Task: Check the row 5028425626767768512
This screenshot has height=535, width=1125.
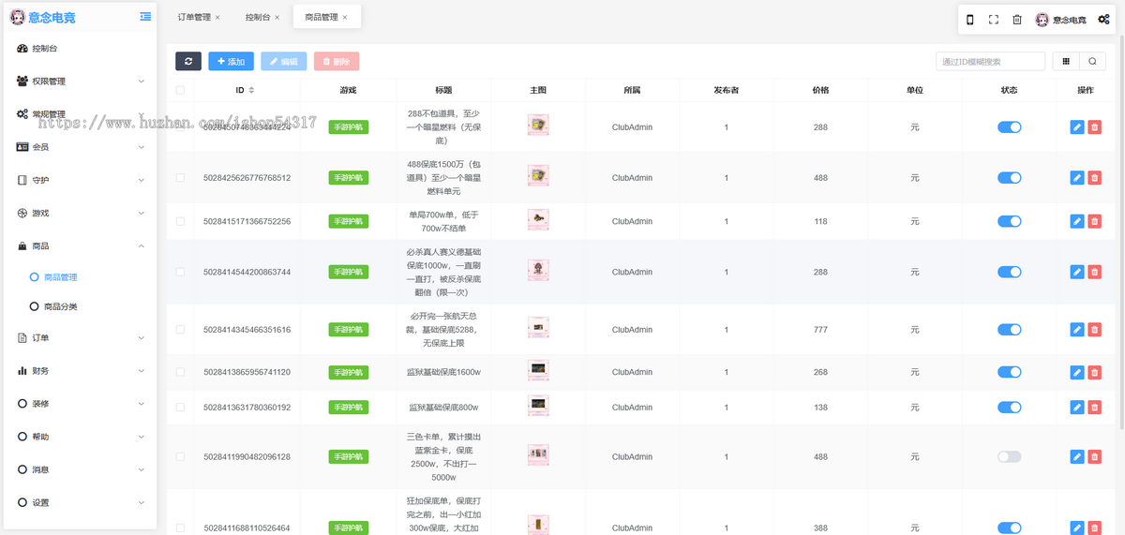Action: pos(180,177)
